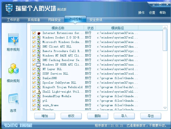
Task: Click the 导入 button
Action: point(124,116)
